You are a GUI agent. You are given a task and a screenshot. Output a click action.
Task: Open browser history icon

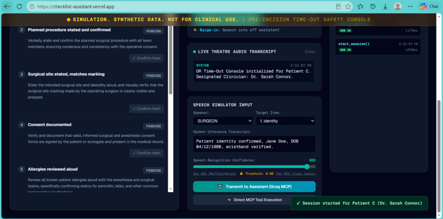[x=373, y=7]
